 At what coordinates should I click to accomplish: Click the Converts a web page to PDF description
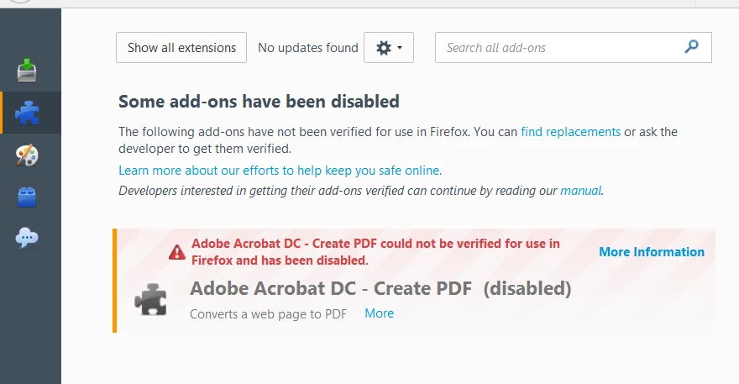click(268, 314)
